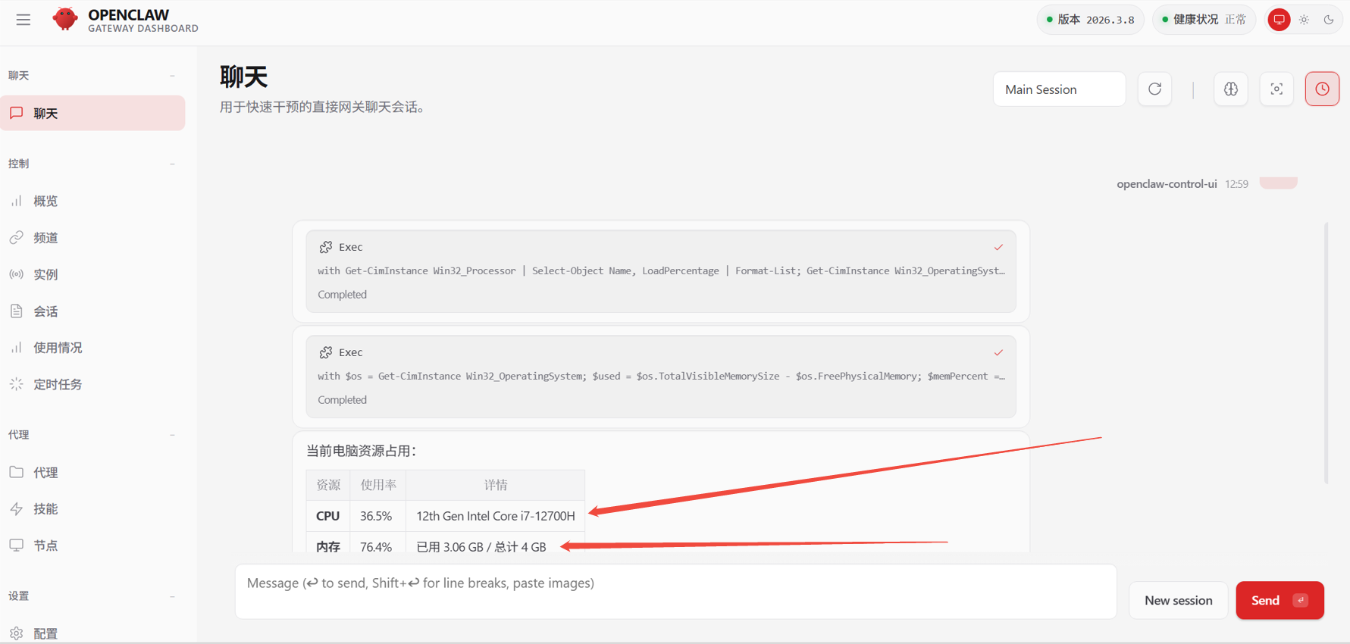Toggle the brain thinking icon

coord(1230,89)
